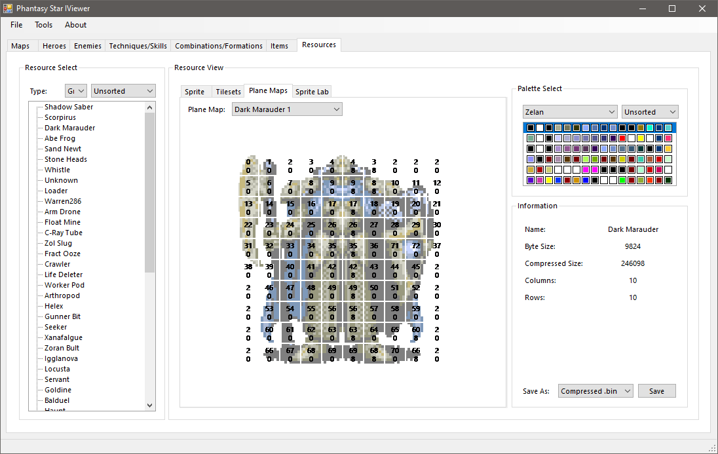Pick Arm Drone from the list

click(x=62, y=212)
